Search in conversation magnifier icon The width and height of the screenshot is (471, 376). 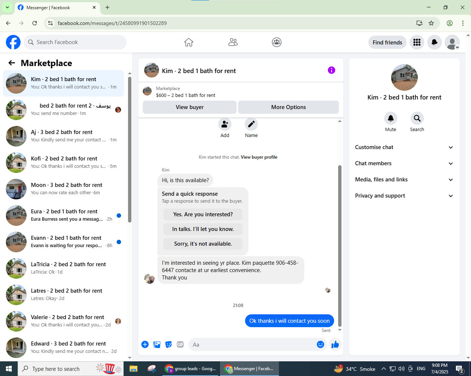pos(417,118)
